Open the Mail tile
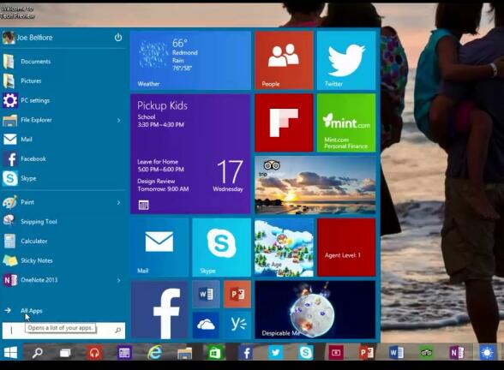The width and height of the screenshot is (504, 370). (159, 248)
